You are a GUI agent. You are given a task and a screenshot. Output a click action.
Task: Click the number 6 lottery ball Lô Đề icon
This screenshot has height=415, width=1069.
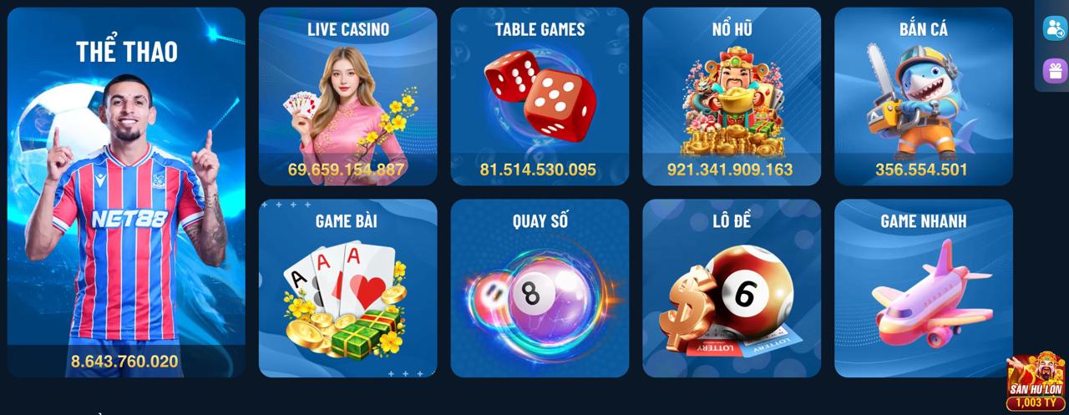click(731, 302)
